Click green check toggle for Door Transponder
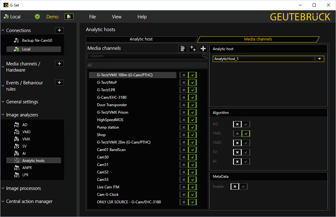 click(192, 105)
